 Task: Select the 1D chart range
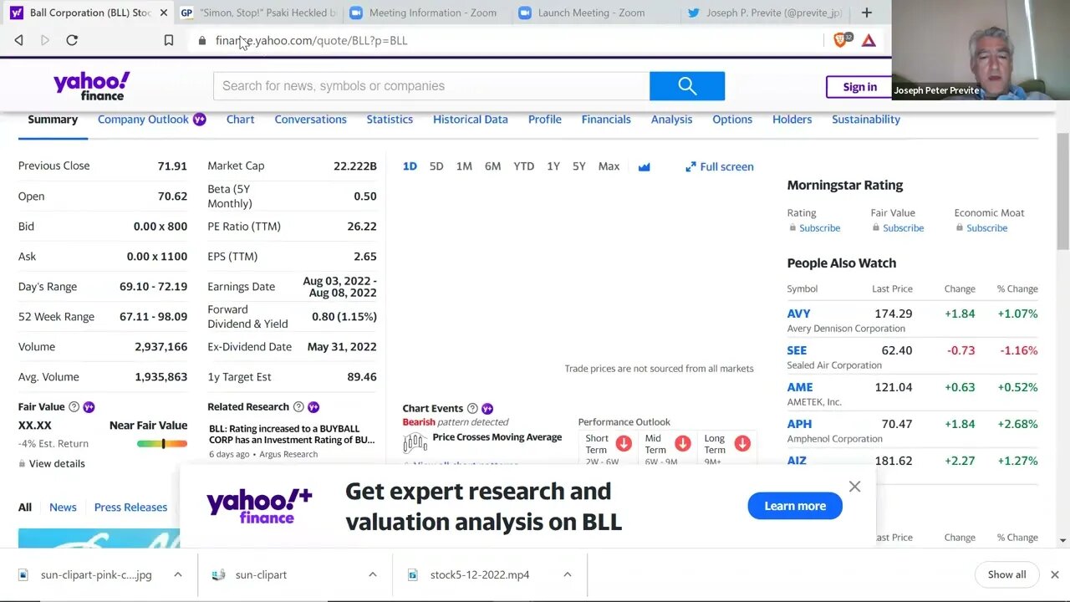pyautogui.click(x=410, y=166)
